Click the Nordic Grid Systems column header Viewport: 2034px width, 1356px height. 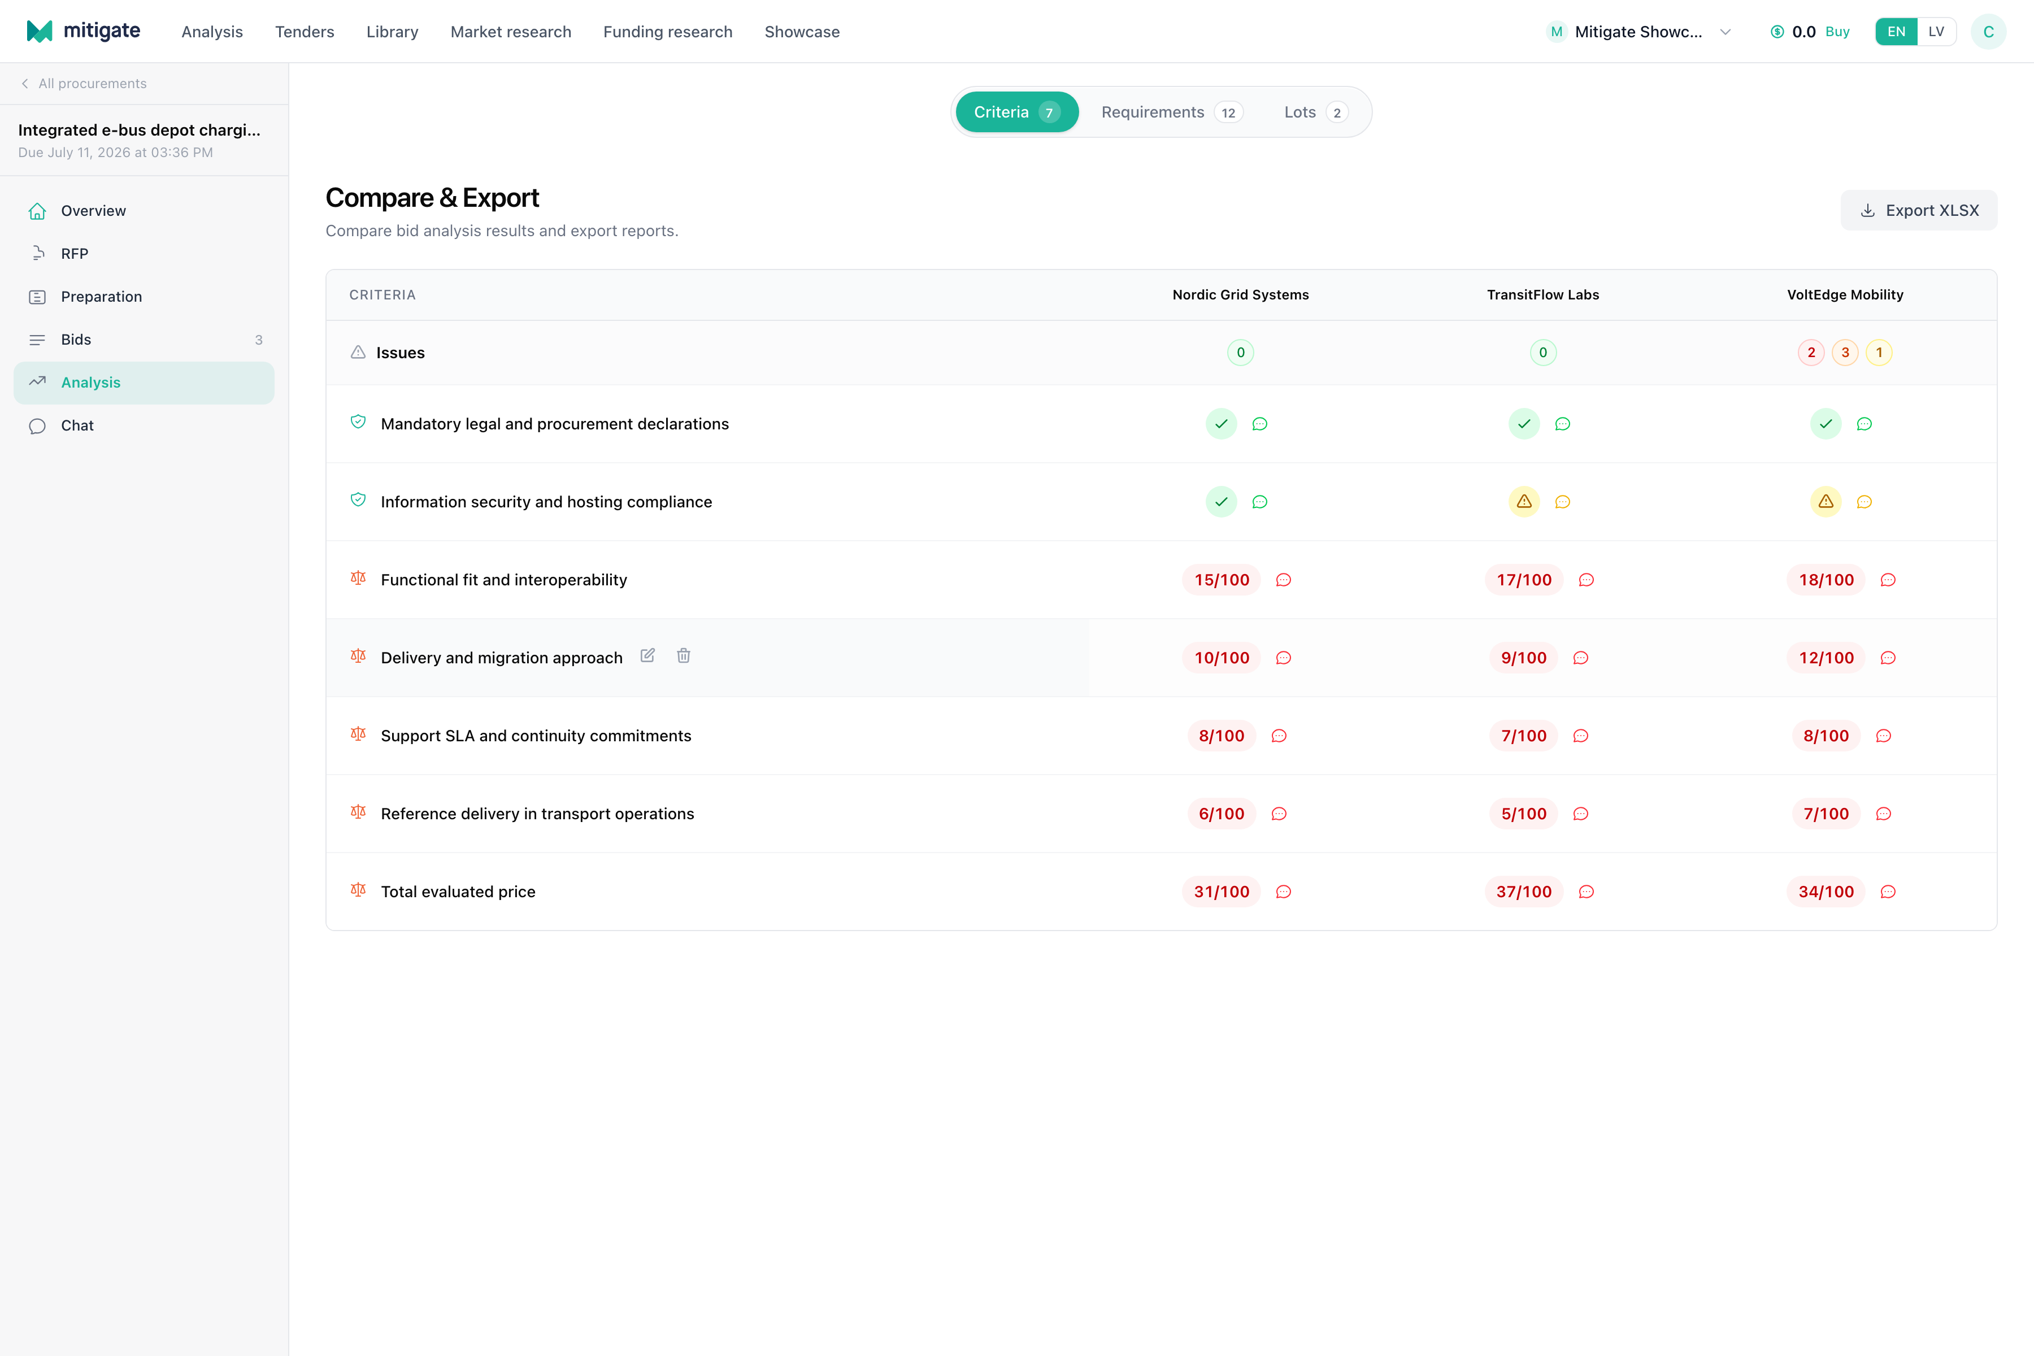1240,295
